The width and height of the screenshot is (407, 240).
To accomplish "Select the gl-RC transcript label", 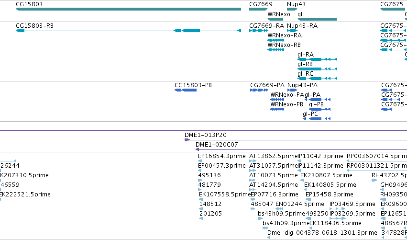I will pos(305,74).
